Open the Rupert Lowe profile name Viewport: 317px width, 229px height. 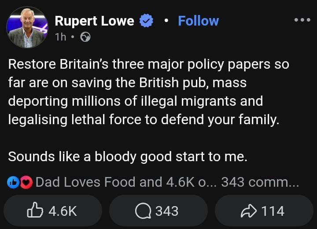(94, 21)
